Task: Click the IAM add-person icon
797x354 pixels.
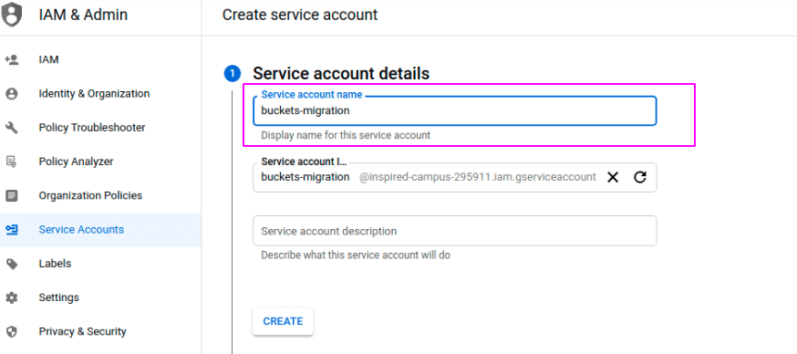Action: click(11, 59)
